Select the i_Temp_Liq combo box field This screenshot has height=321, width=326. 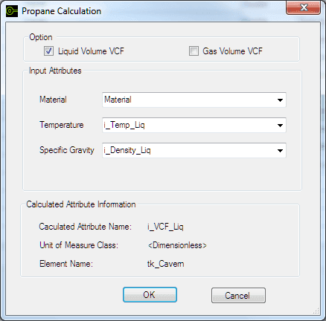coord(194,126)
